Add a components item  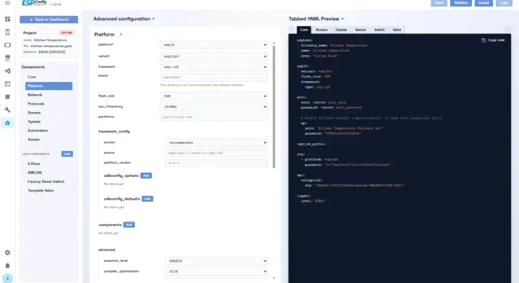click(129, 225)
